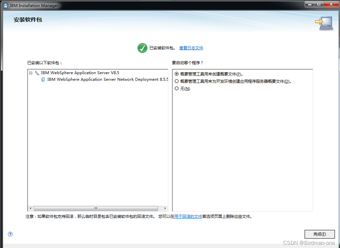340x248 pixels.
Task: Click the minimize window button
Action: (x=310, y=4)
